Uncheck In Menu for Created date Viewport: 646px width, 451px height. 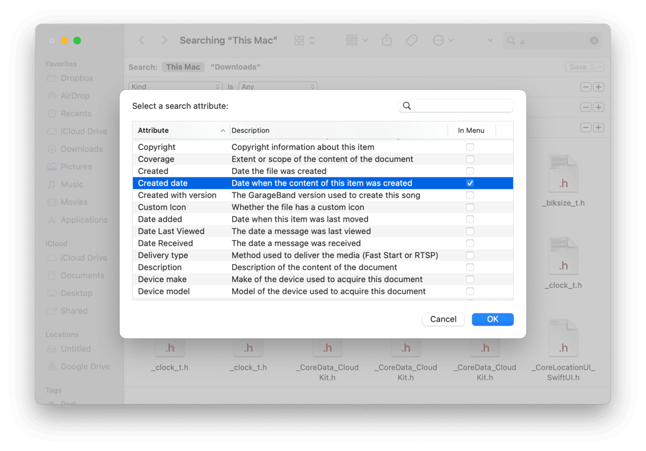[x=470, y=183]
